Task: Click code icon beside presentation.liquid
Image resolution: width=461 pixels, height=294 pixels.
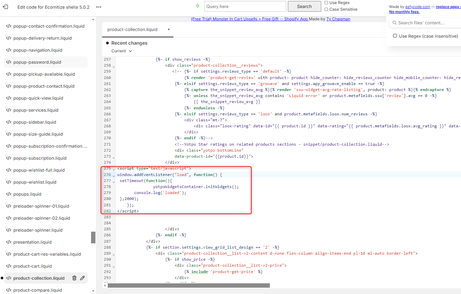Action: [x=9, y=242]
